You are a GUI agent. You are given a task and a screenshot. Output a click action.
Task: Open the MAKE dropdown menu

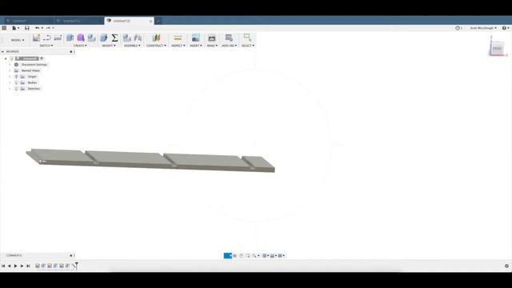coord(212,46)
